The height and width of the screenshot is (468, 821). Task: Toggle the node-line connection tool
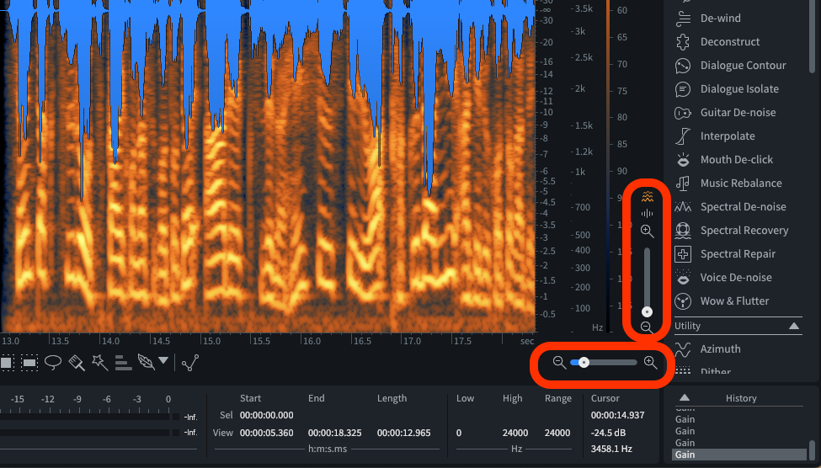click(190, 363)
